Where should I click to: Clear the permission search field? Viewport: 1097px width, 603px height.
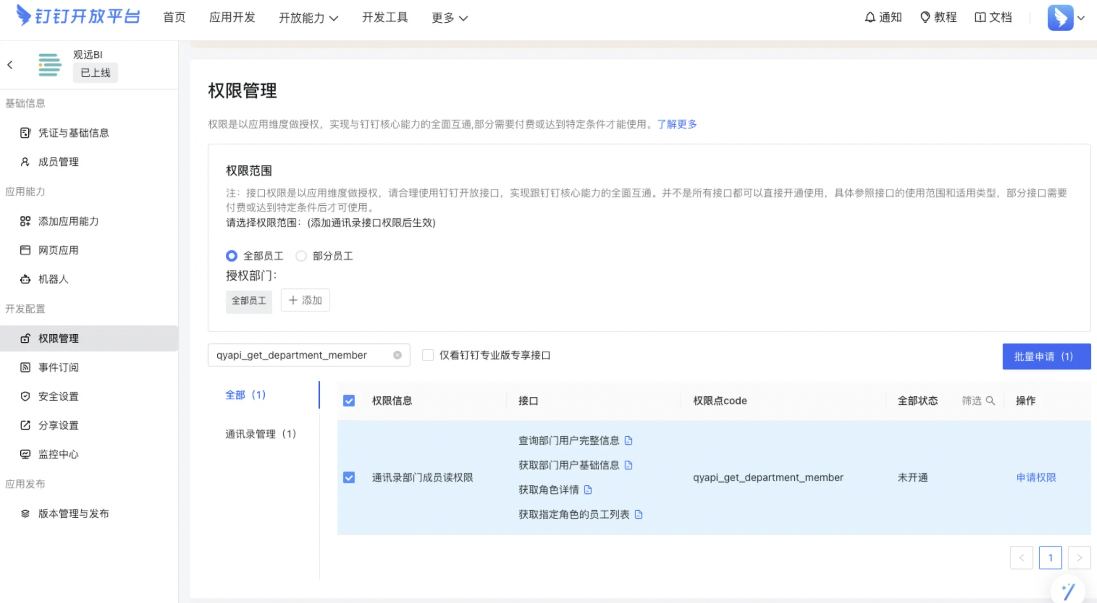(x=397, y=355)
